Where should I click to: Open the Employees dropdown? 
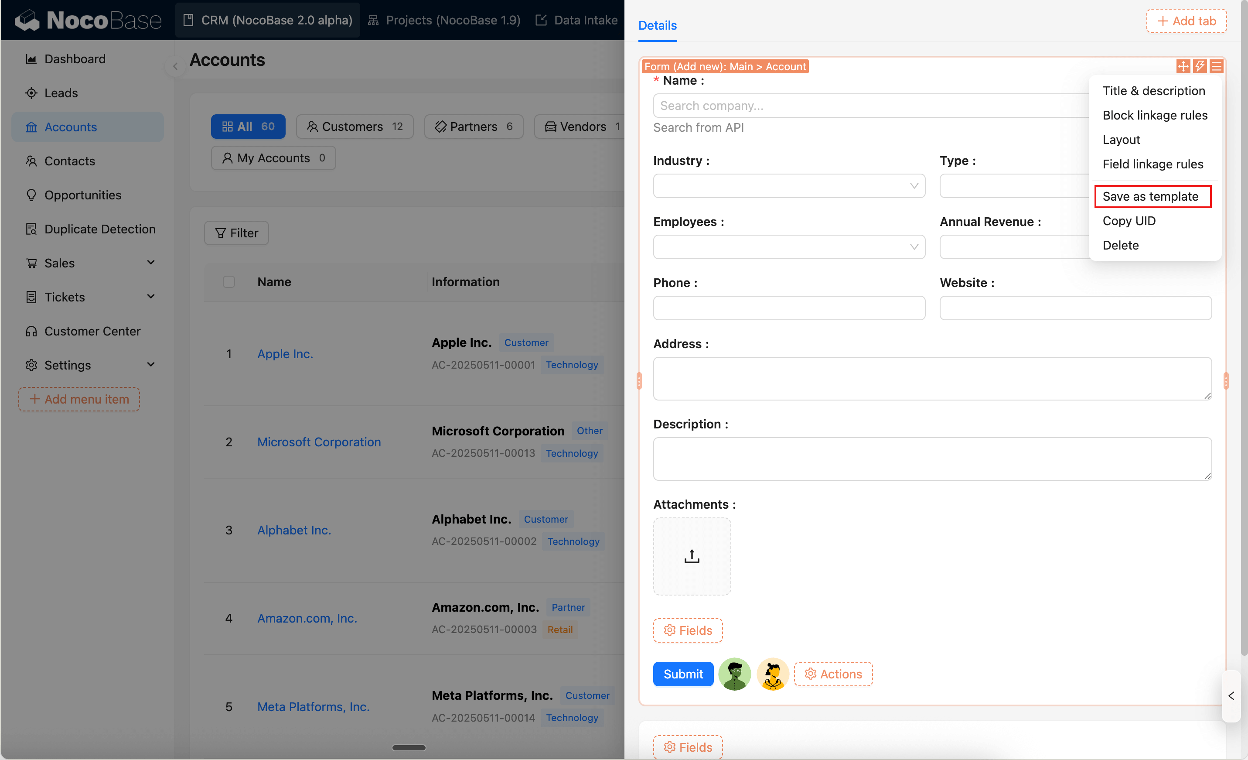pyautogui.click(x=789, y=247)
